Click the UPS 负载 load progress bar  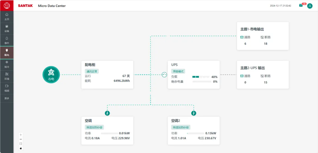[201, 77]
